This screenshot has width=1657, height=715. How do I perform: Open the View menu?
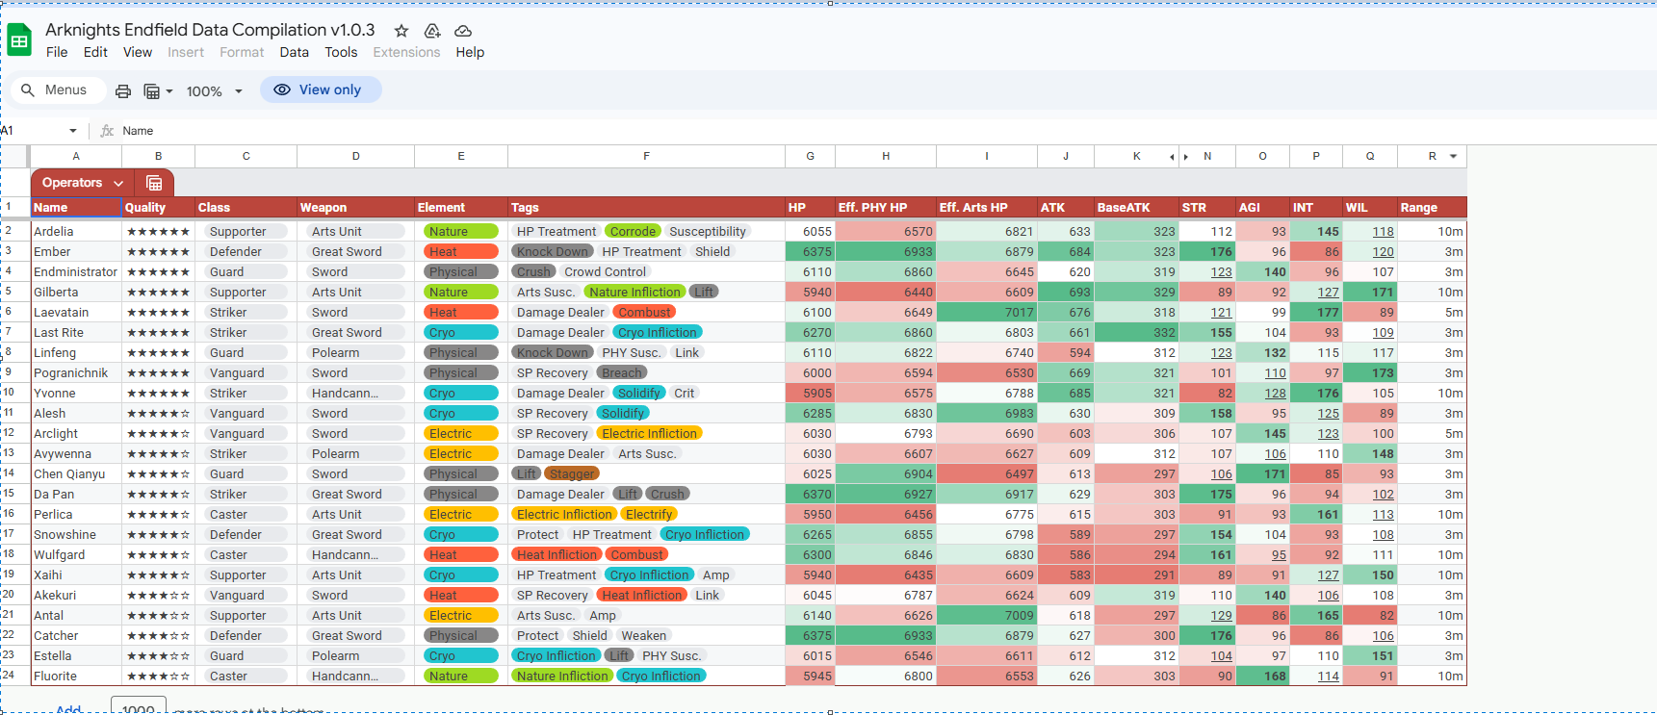(x=138, y=52)
